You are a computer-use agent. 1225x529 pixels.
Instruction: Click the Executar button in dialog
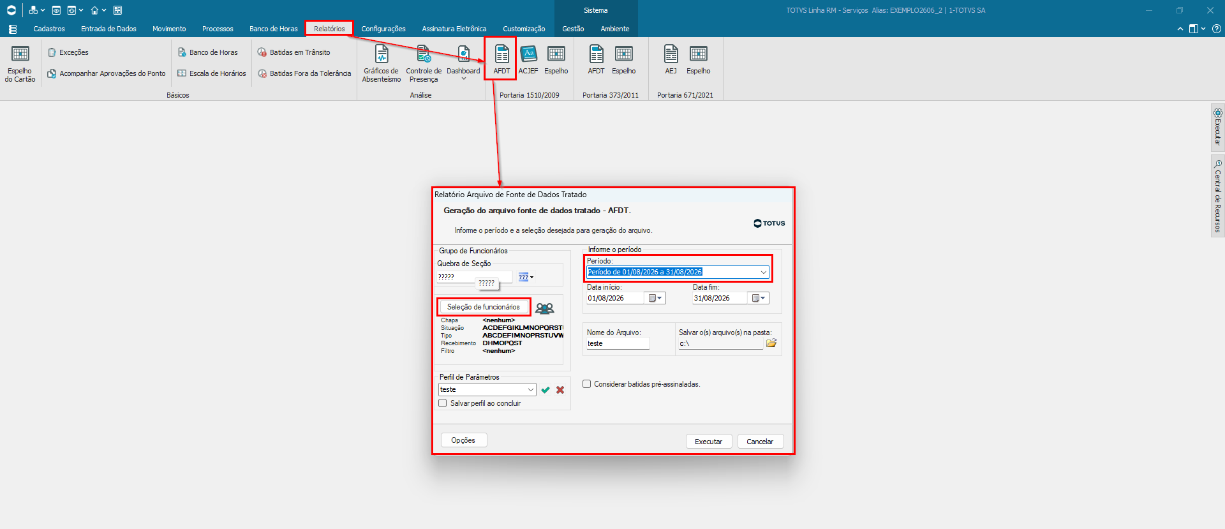708,442
